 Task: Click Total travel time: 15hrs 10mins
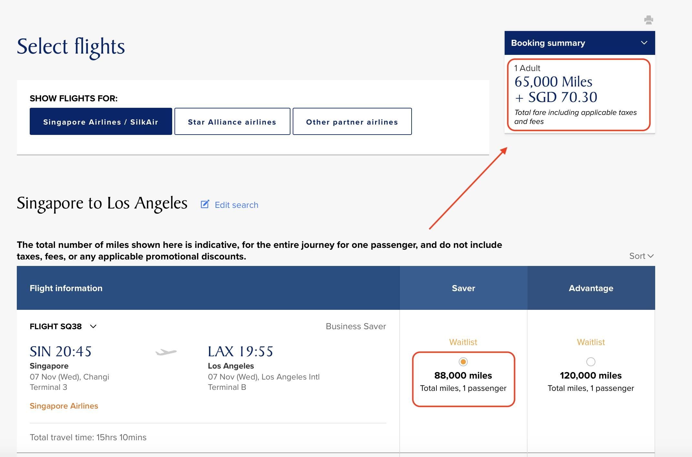coord(88,437)
